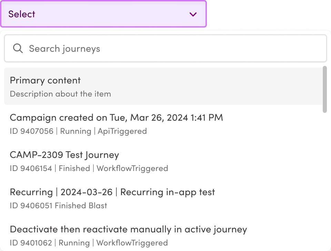Click the scrollbar on the journey list
331x251 pixels.
pos(324,90)
